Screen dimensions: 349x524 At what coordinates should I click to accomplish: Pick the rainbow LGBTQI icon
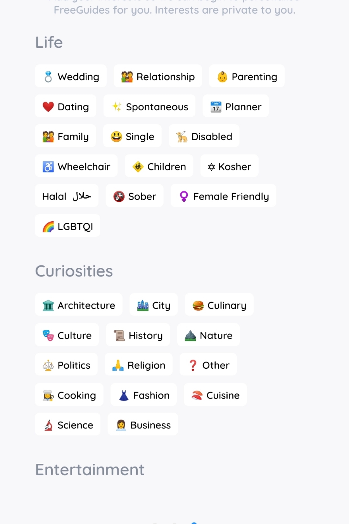tap(48, 226)
